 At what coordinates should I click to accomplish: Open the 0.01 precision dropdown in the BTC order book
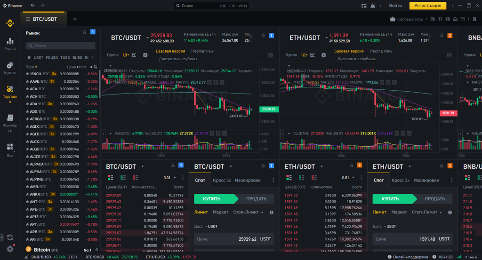(x=169, y=178)
